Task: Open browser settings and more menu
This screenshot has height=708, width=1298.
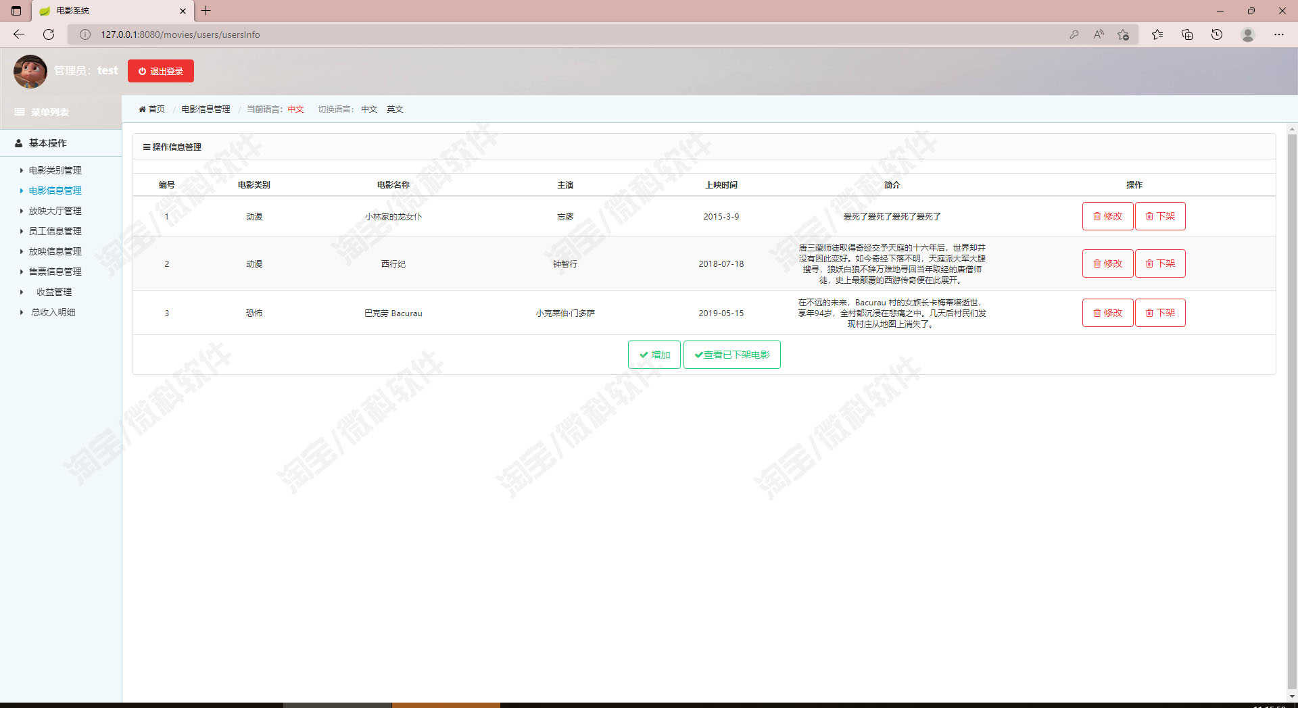Action: [1279, 34]
